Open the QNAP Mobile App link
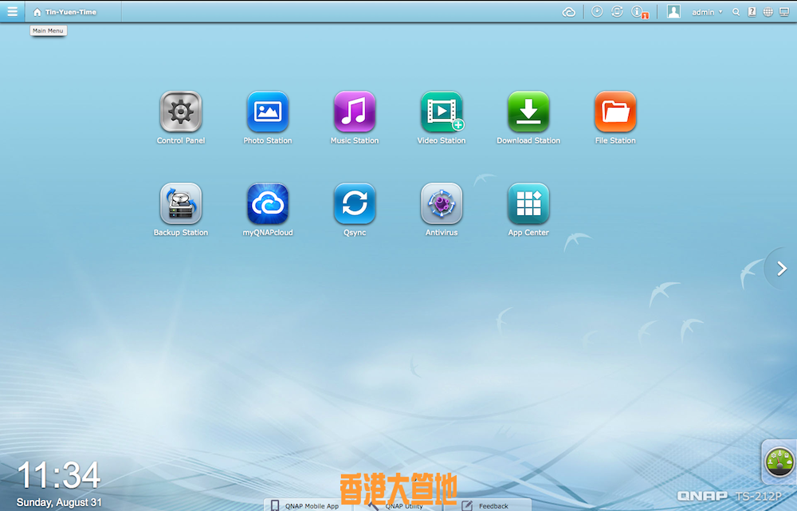797x511 pixels. point(305,505)
